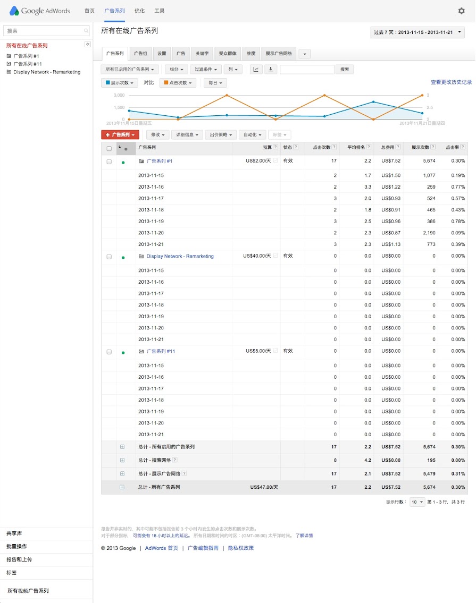
Task: Click the green status dot of Display Network - Remarketing
Action: coord(123,257)
